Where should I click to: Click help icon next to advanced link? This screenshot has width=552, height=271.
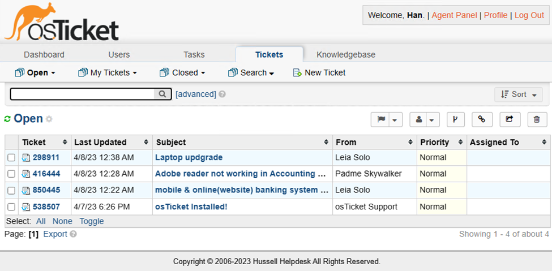coord(222,94)
